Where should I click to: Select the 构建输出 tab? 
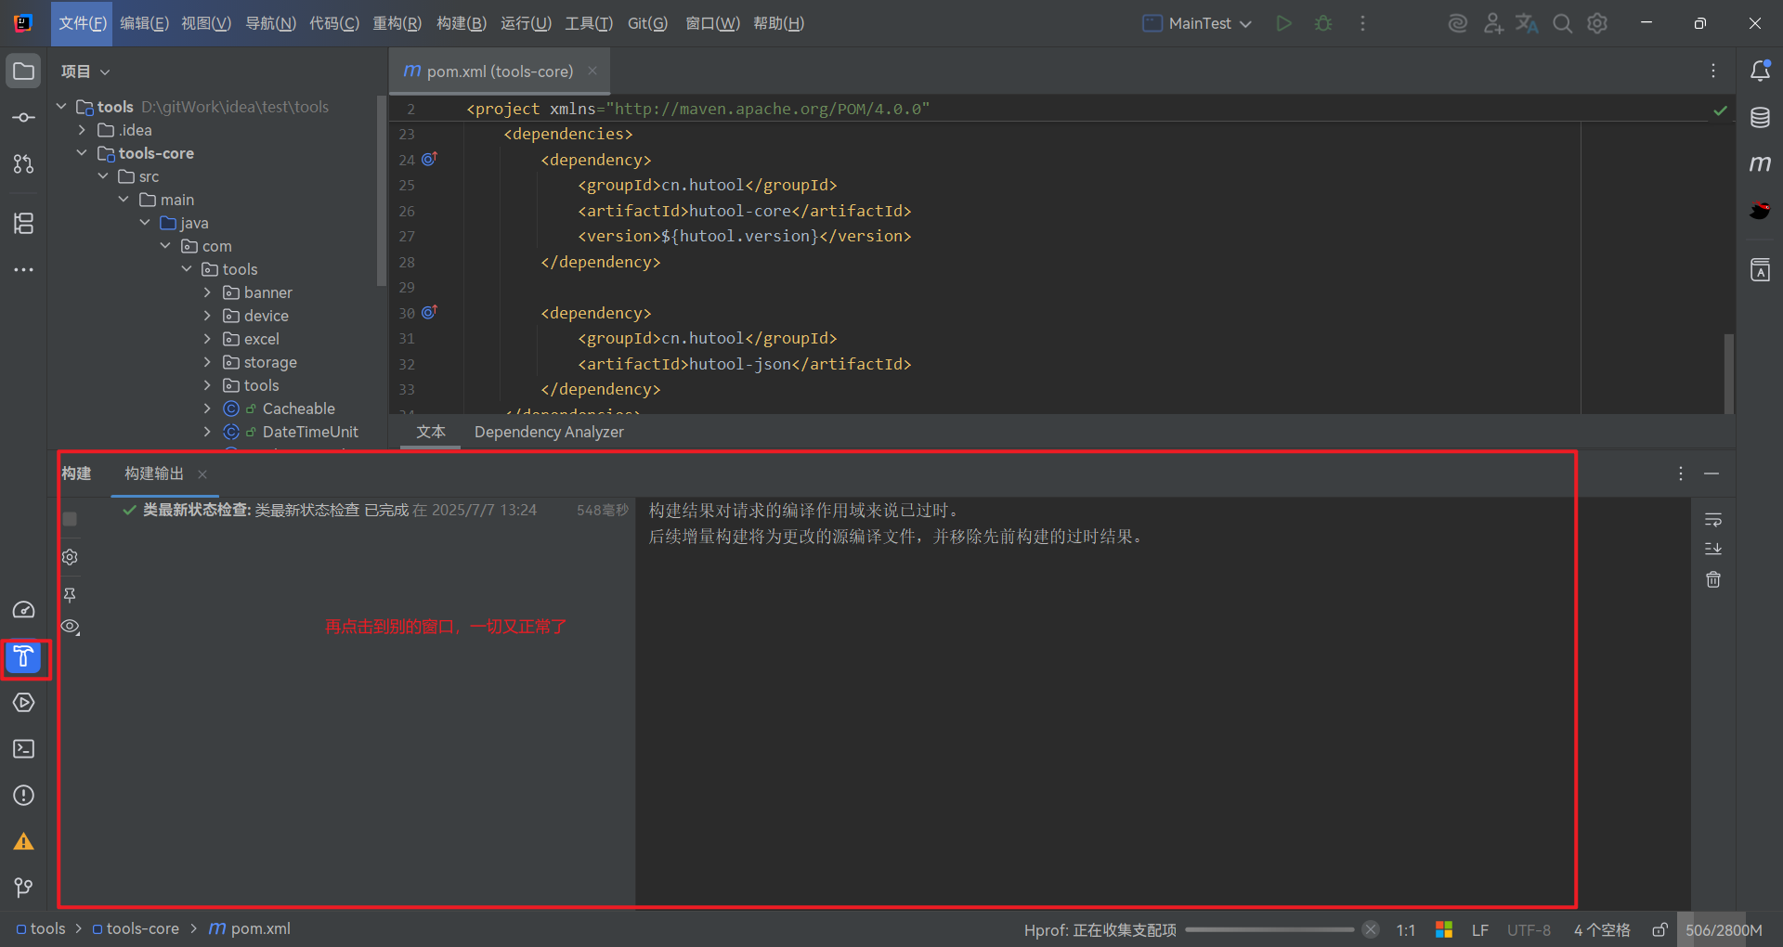(x=154, y=473)
